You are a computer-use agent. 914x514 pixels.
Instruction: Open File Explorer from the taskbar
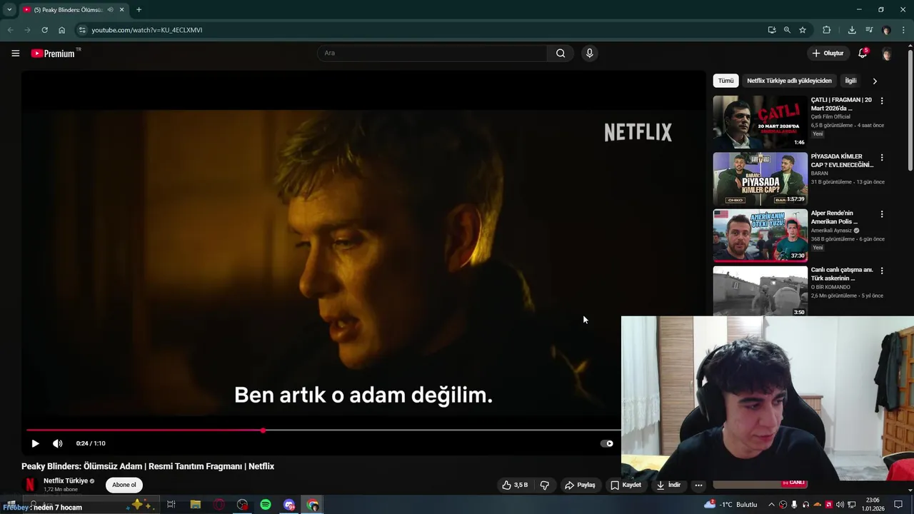click(195, 505)
